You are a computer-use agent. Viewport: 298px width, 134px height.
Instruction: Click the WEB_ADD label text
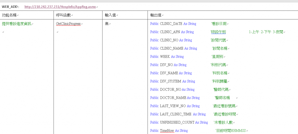[10, 7]
